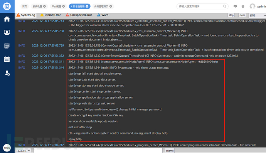Click timestamp 2022-12-06 17:57:04.742
Screen dimensions: 266x153
point(48,145)
